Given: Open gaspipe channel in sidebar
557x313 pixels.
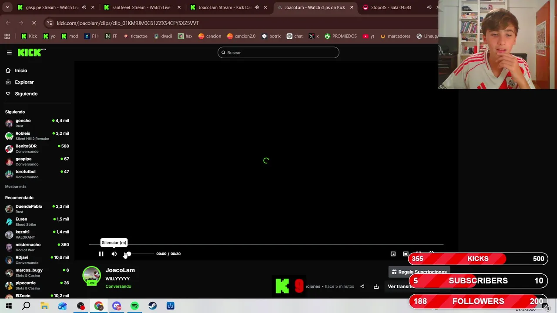Looking at the screenshot, I should pyautogui.click(x=37, y=161).
